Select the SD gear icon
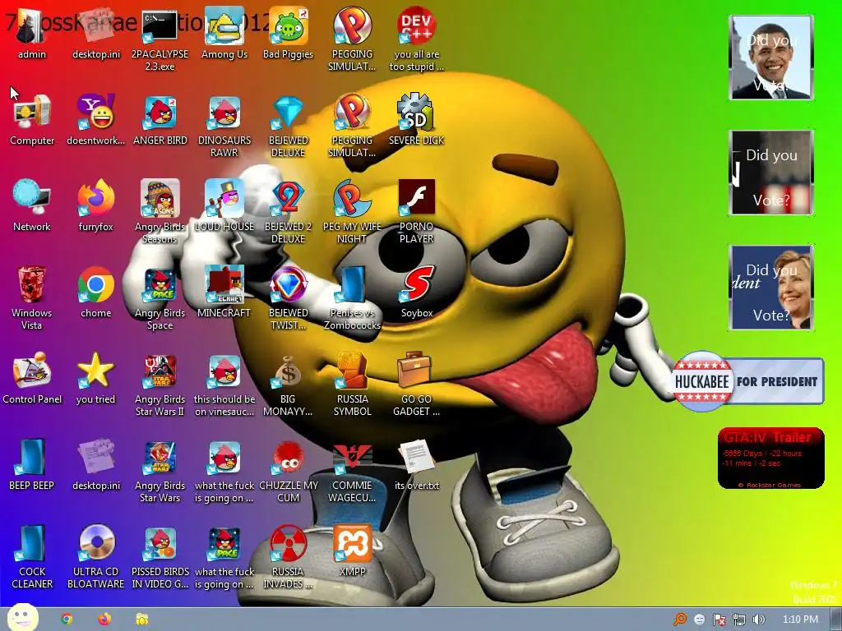842x631 pixels. click(x=416, y=112)
